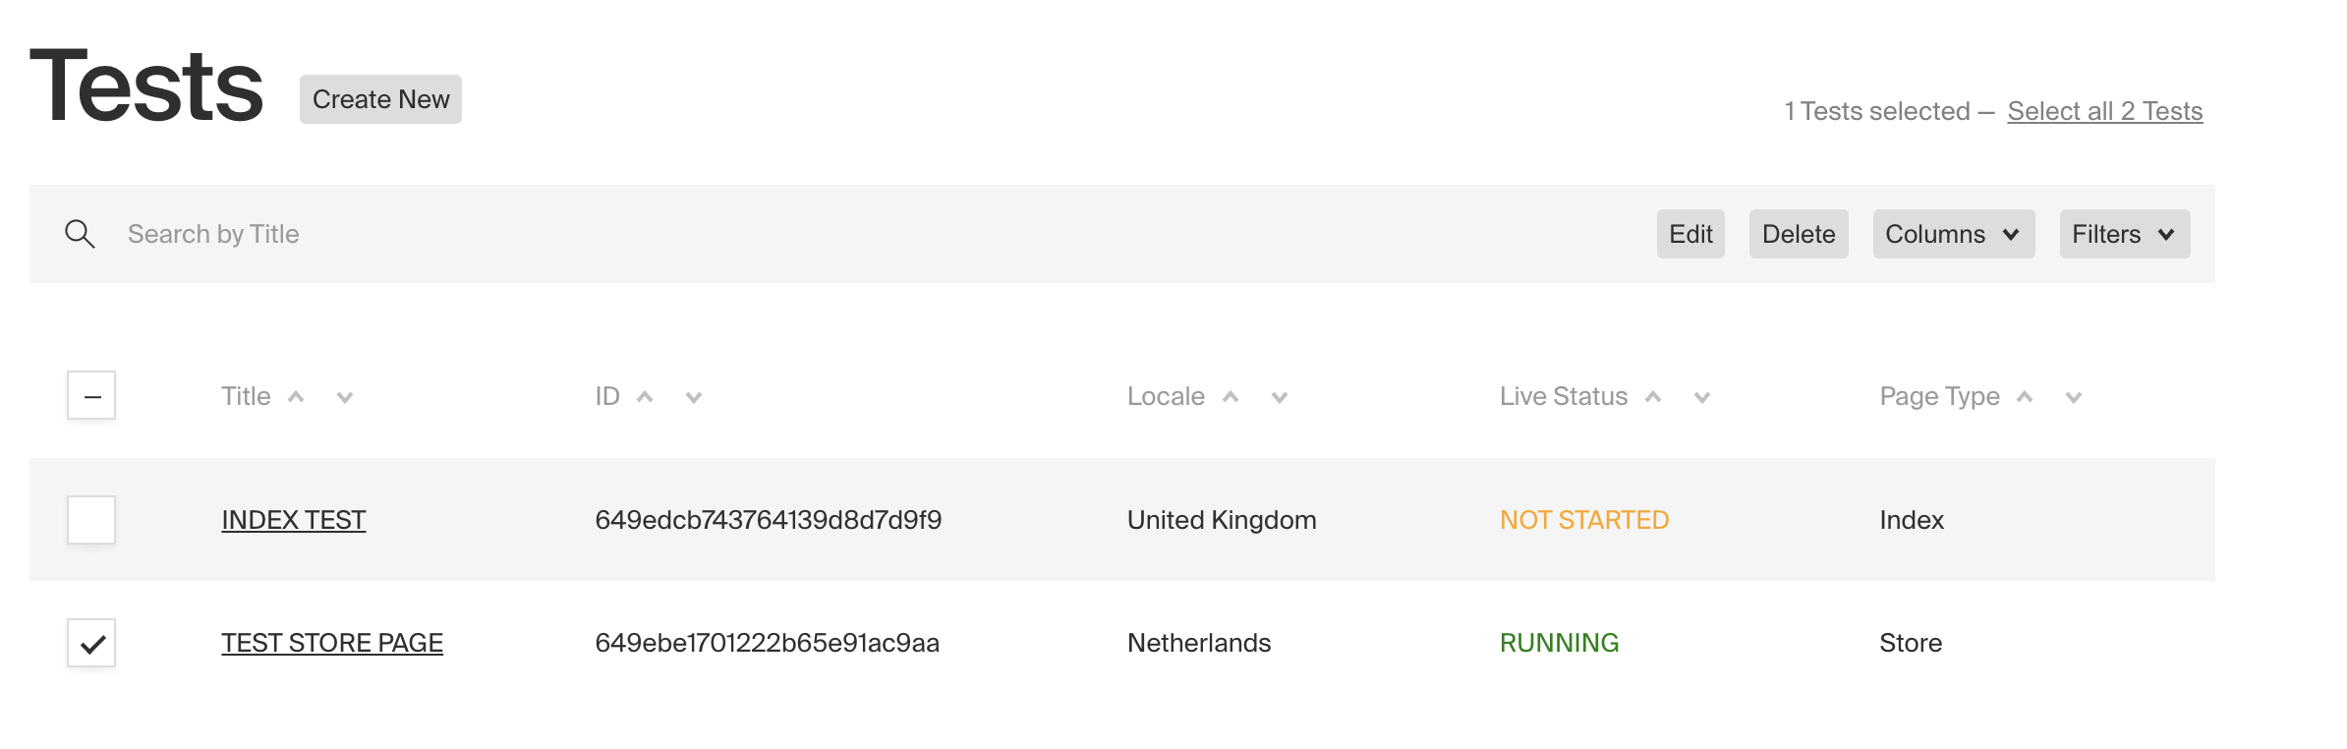Viewport: 2347px width, 749px height.
Task: Uncheck the TEST STORE PAGE row checkbox
Action: (90, 642)
